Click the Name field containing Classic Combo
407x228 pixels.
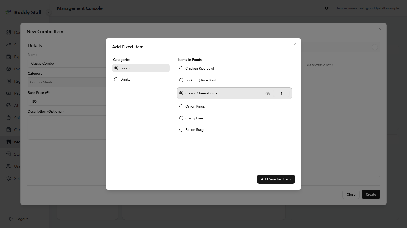[x=67, y=63]
